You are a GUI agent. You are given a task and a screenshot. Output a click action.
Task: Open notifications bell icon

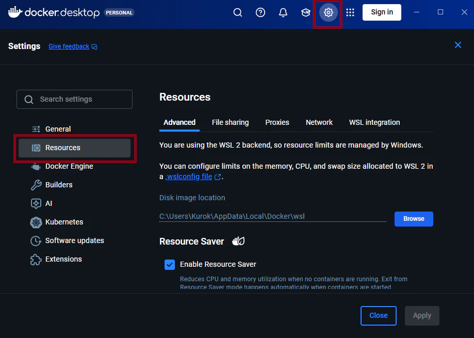coord(283,12)
